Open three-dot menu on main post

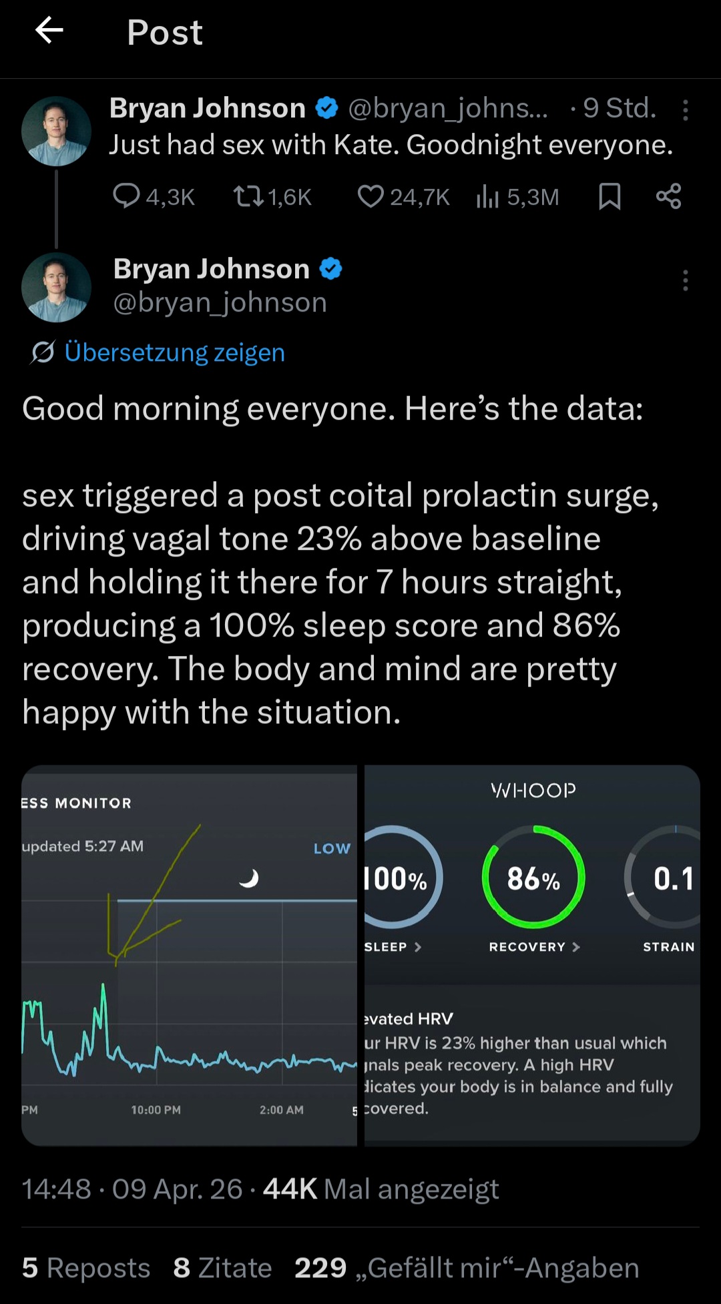pyautogui.click(x=685, y=280)
